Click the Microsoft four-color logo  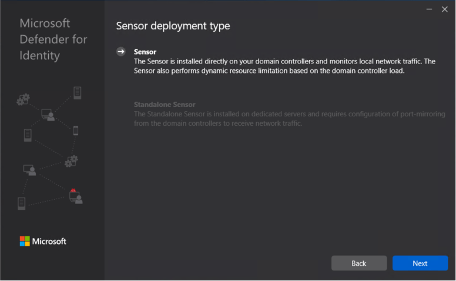click(x=25, y=241)
